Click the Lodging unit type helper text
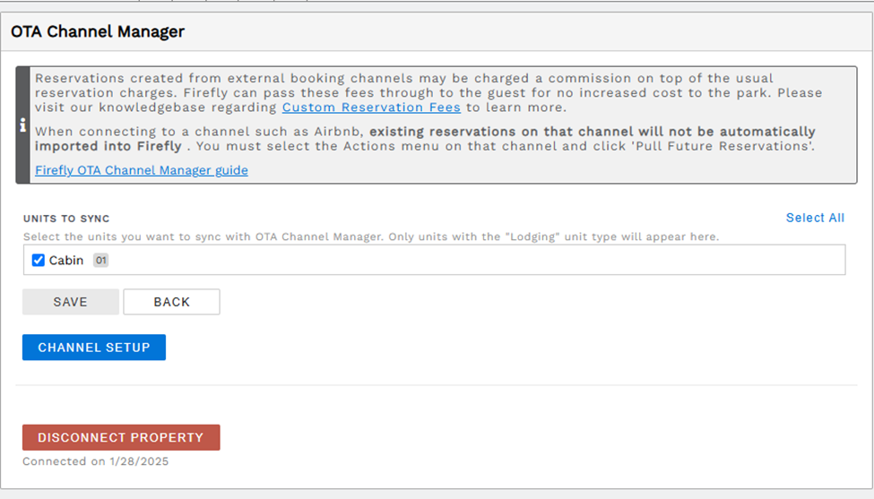 click(371, 237)
